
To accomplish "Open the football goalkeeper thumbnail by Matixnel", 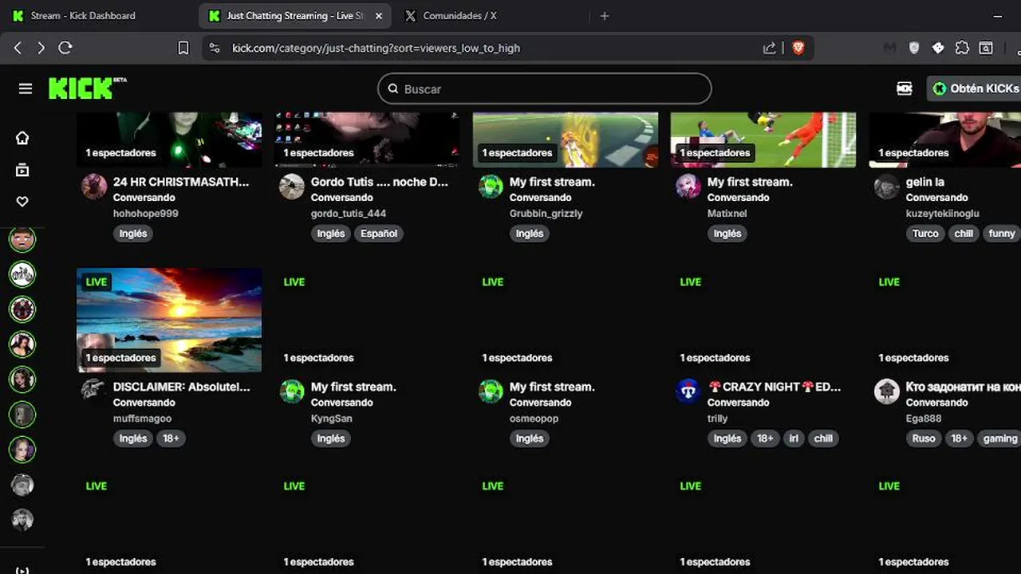I will click(x=763, y=140).
